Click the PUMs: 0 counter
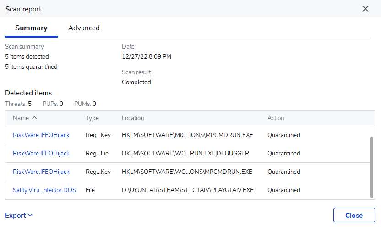This screenshot has width=381, height=227. pyautogui.click(x=85, y=104)
